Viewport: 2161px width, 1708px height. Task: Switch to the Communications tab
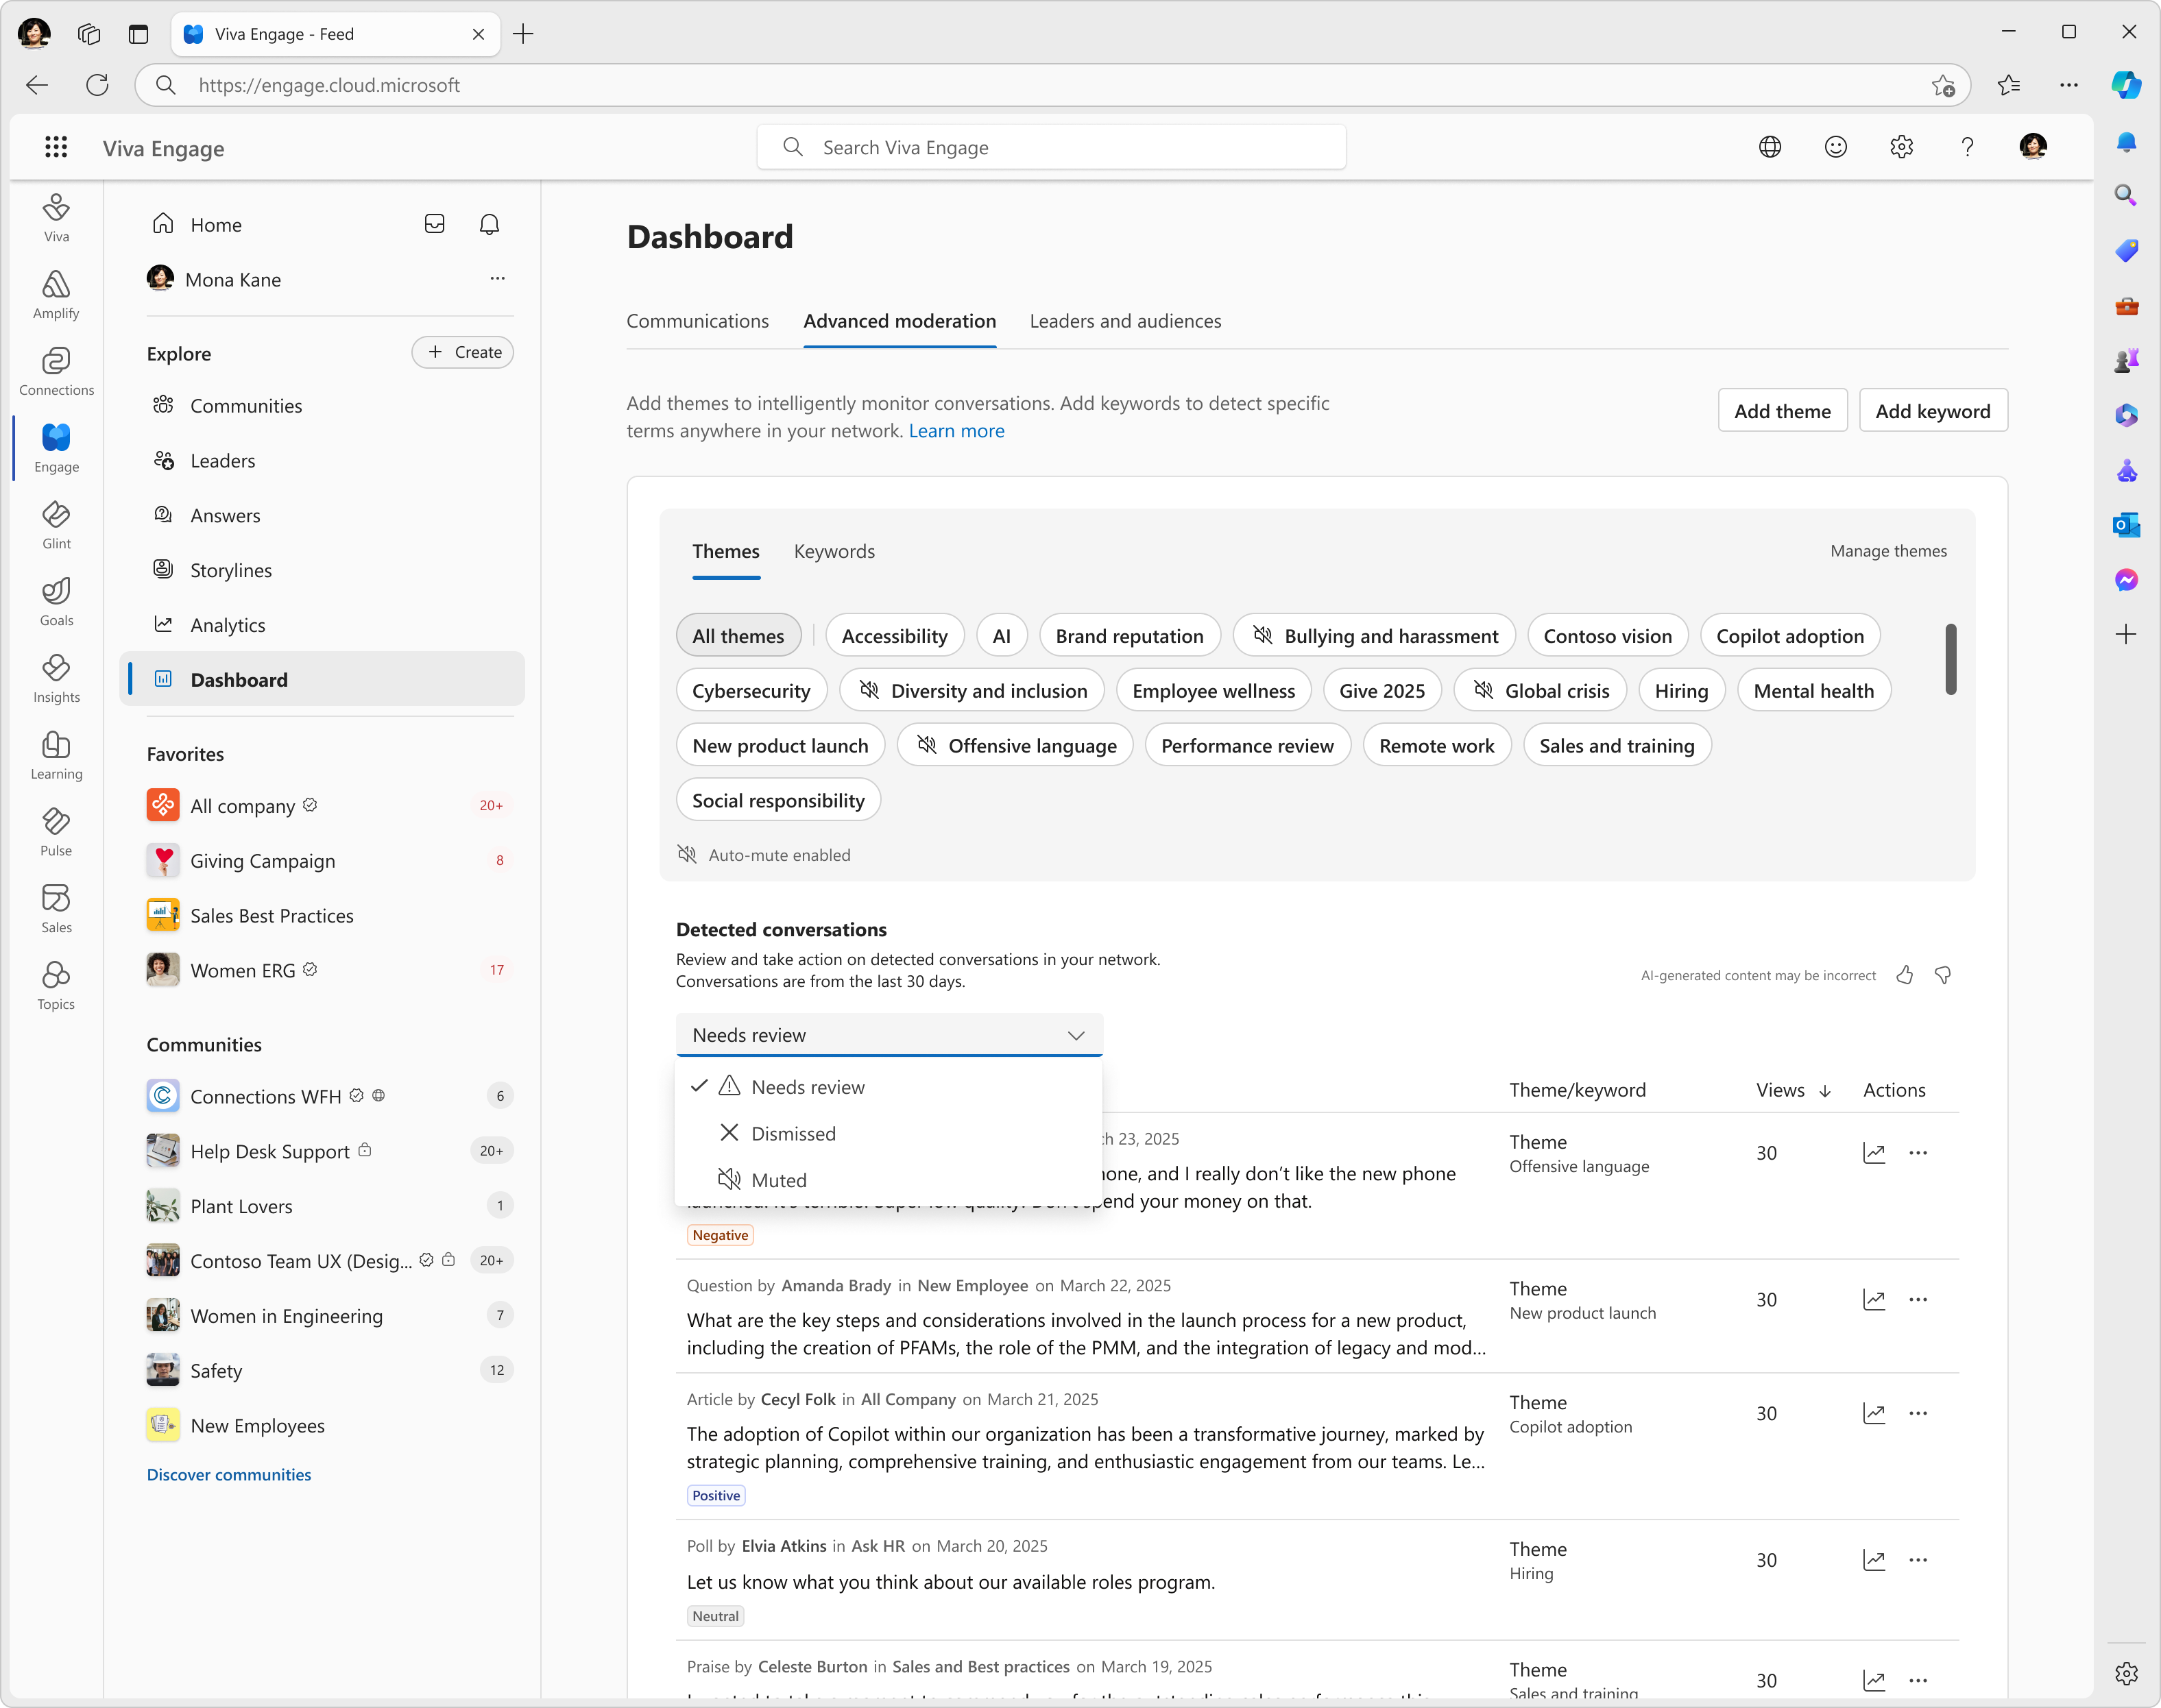coord(697,321)
